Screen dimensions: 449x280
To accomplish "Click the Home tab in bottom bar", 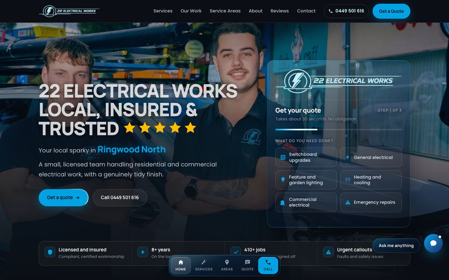I will 181,265.
